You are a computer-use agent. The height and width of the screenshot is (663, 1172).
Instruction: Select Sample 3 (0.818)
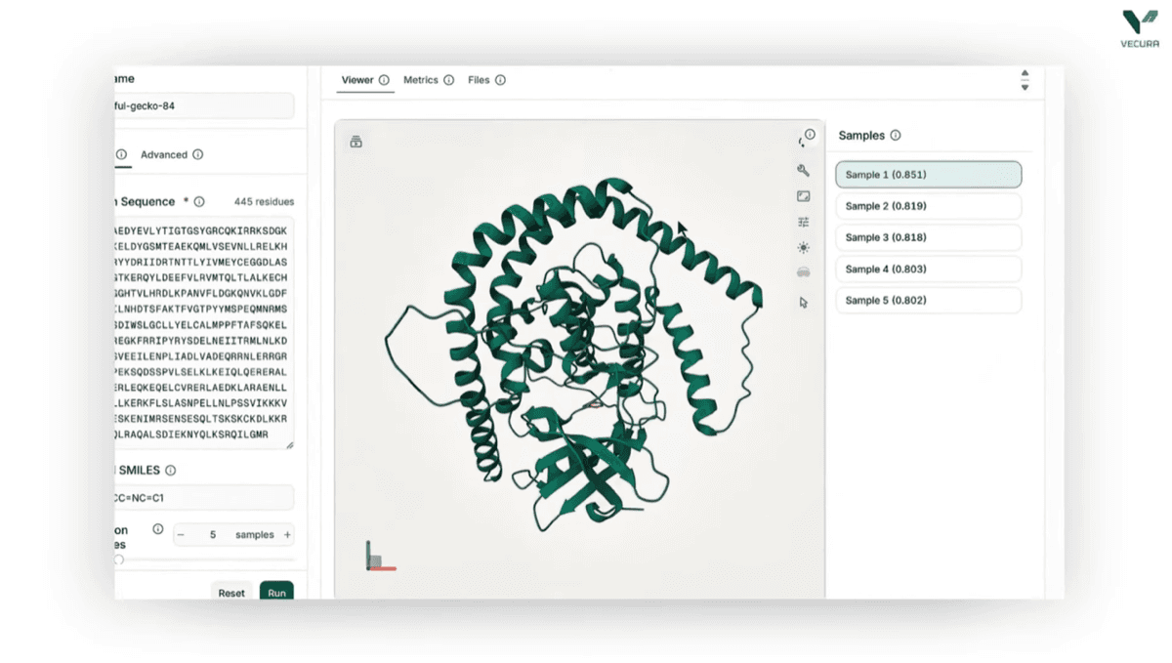click(928, 237)
